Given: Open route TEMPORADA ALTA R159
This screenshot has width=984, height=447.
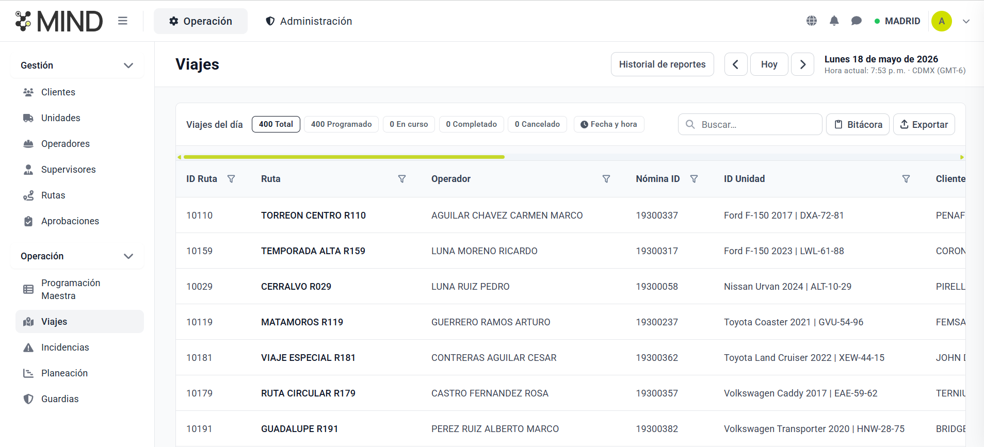Looking at the screenshot, I should coord(313,251).
